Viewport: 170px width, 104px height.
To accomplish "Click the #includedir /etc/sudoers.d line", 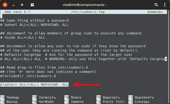I will (28, 76).
